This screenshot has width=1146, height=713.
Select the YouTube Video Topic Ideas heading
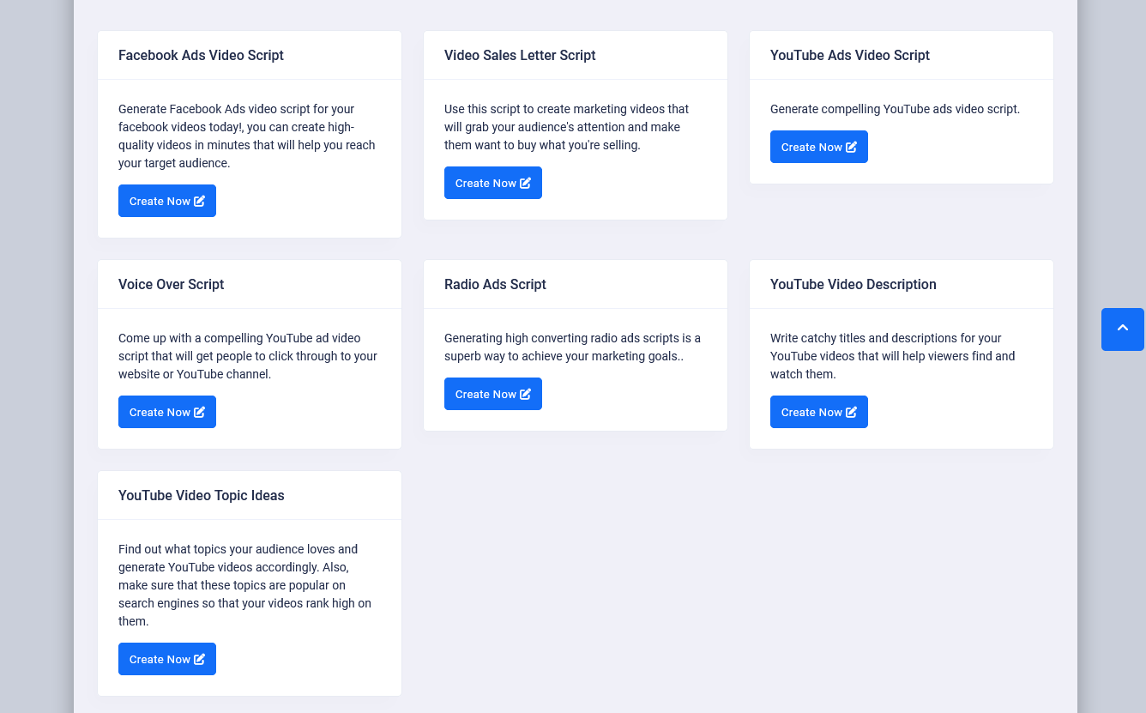coord(201,495)
